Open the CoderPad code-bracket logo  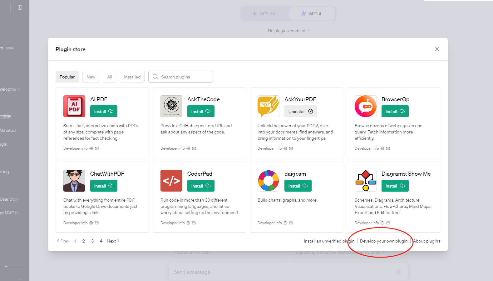click(x=171, y=181)
